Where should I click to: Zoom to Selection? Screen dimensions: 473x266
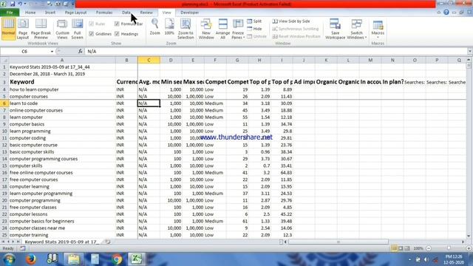[x=186, y=29]
